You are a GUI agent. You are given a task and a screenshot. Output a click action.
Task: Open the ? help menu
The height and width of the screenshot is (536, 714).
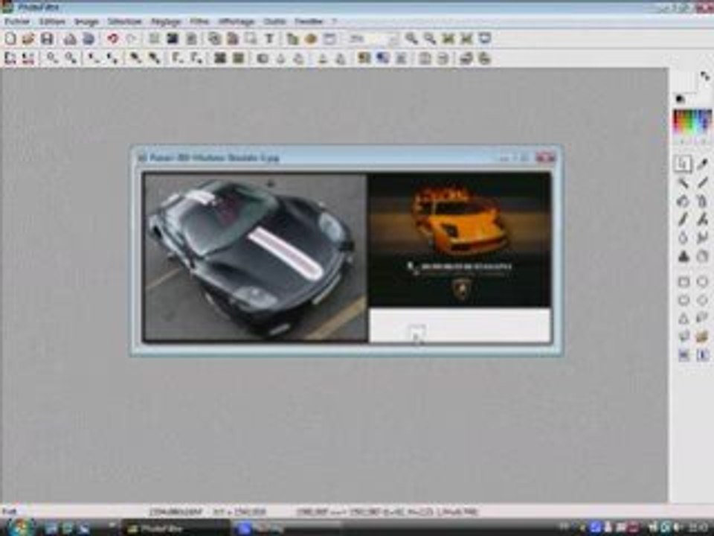334,22
